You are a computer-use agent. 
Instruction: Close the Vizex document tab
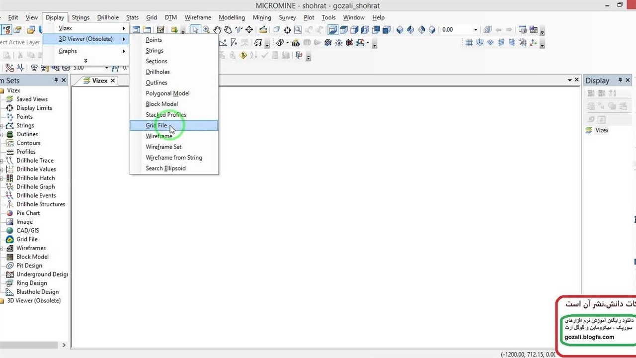[113, 81]
